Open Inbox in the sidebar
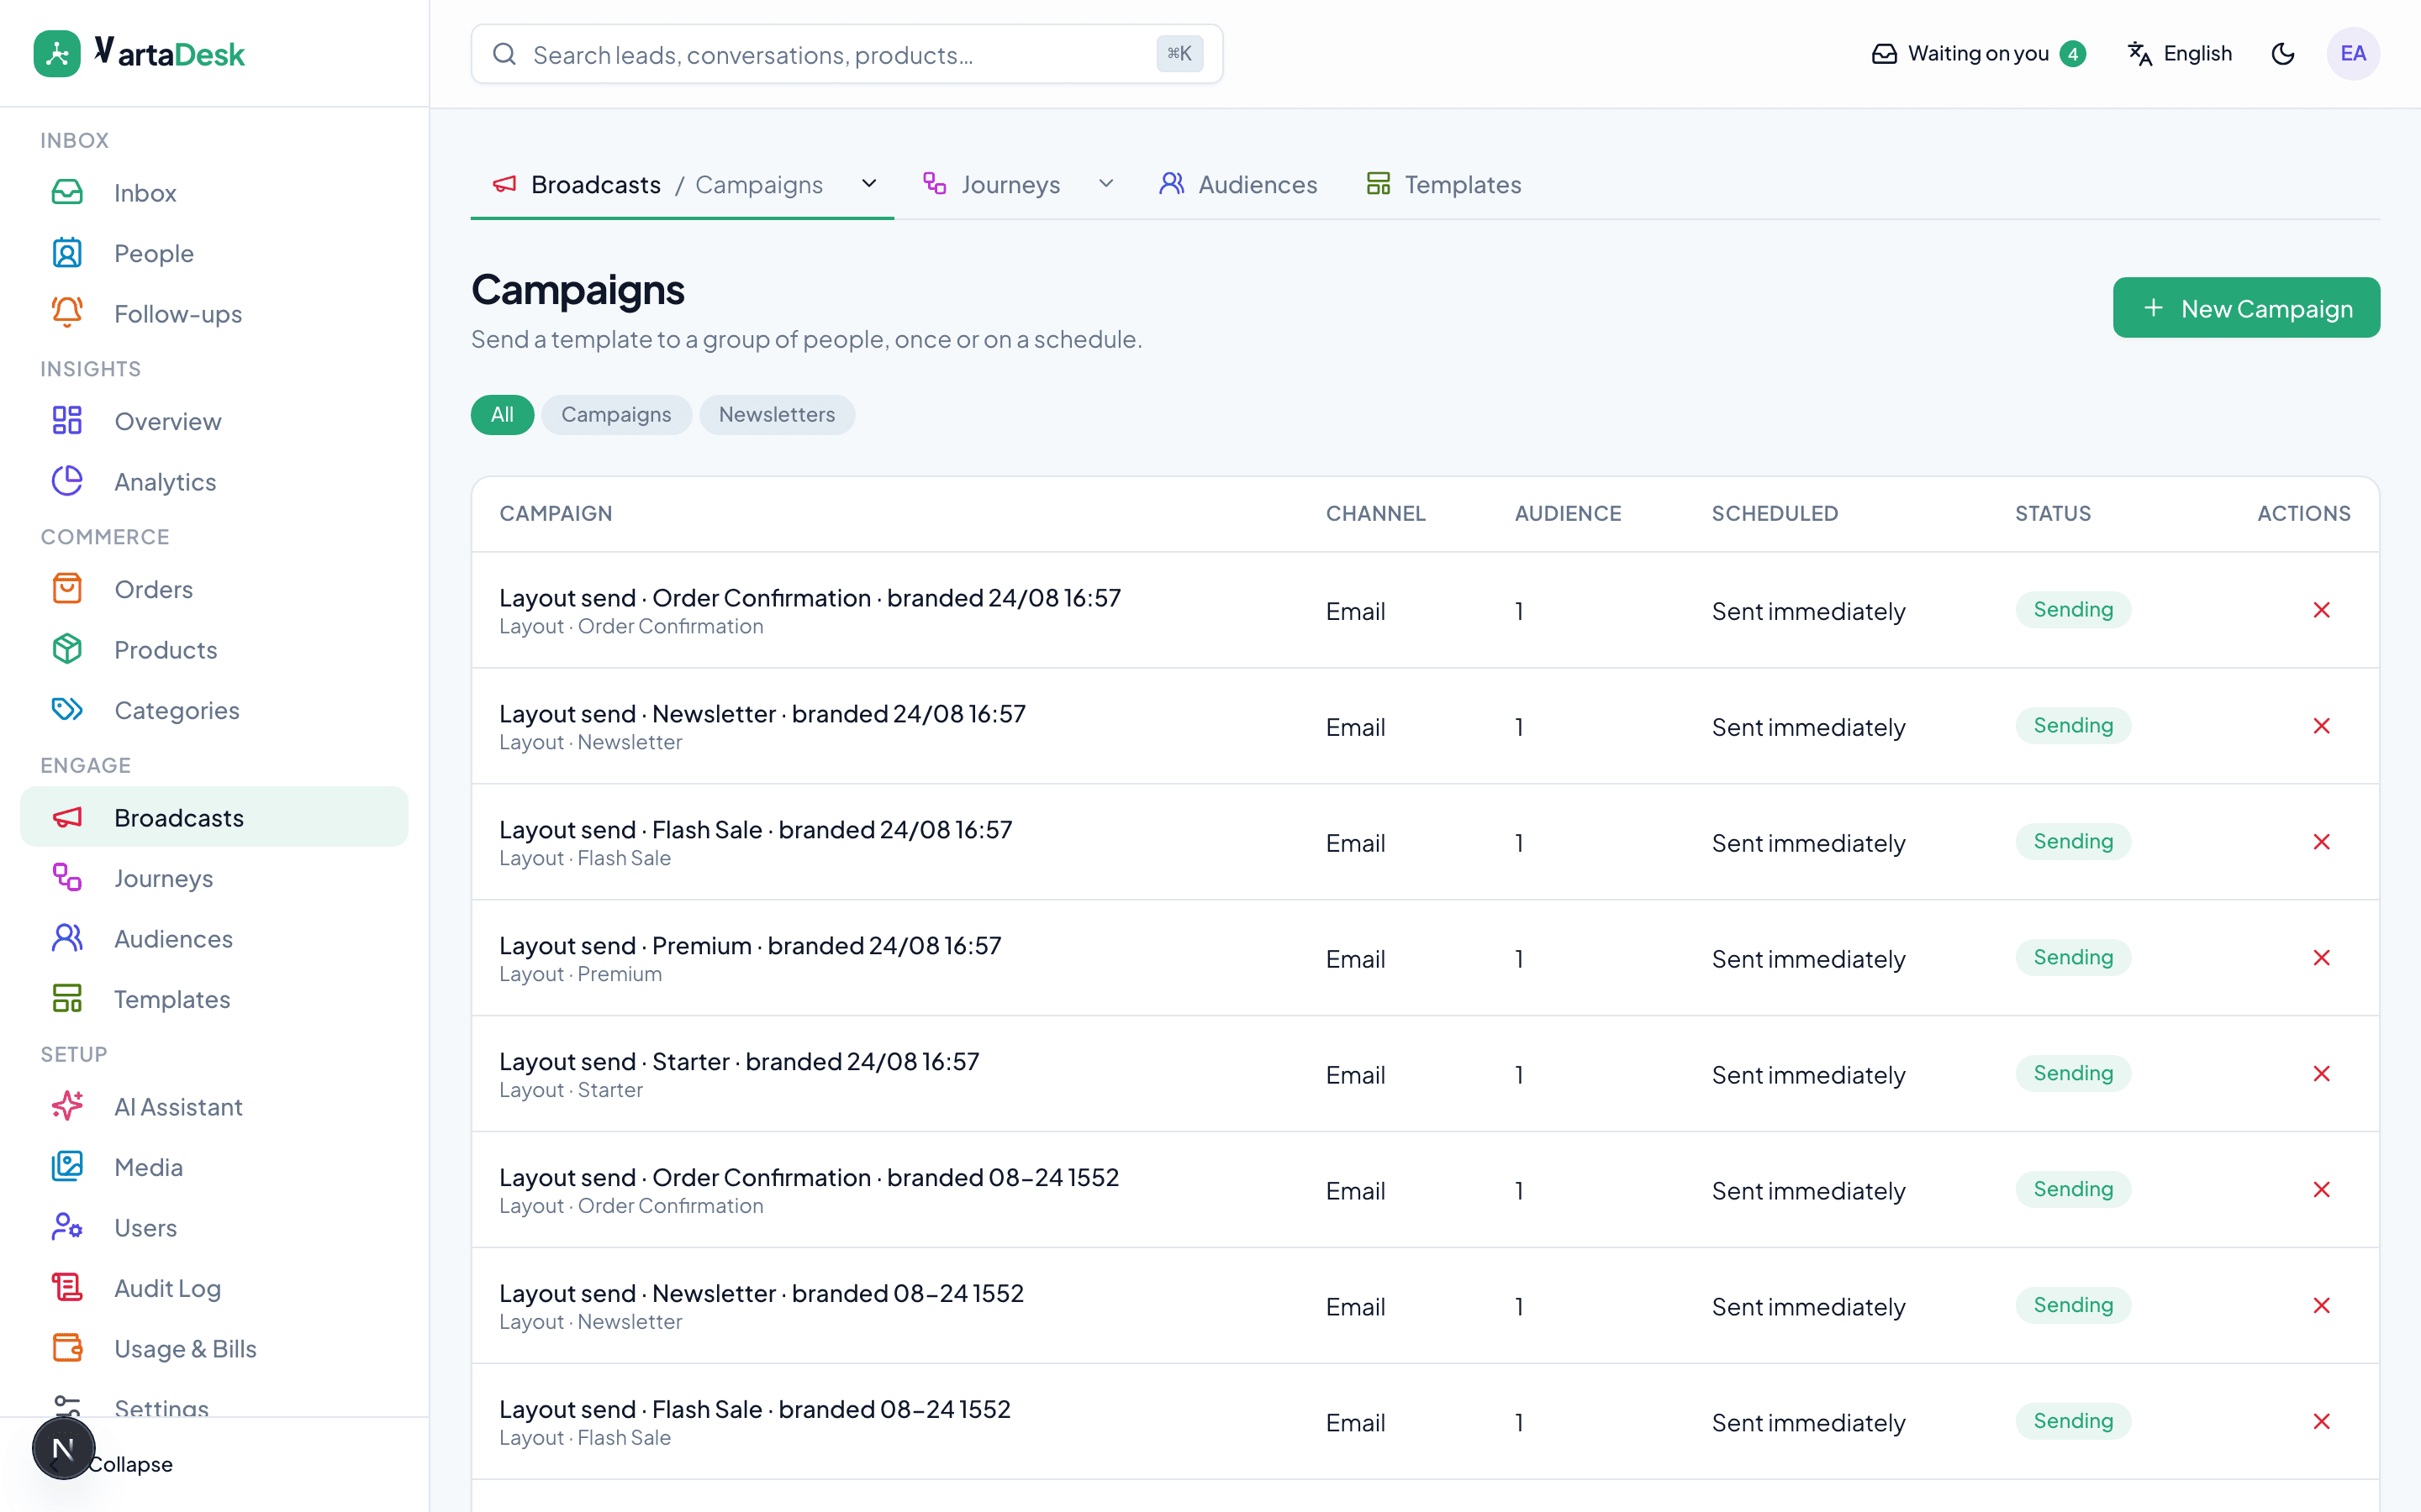The image size is (2421, 1512). [x=214, y=193]
